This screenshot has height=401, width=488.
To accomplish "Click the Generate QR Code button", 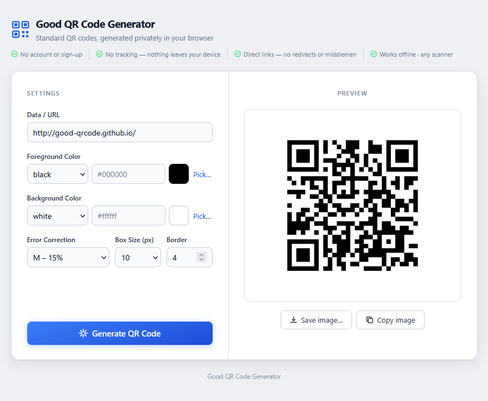I will click(119, 333).
